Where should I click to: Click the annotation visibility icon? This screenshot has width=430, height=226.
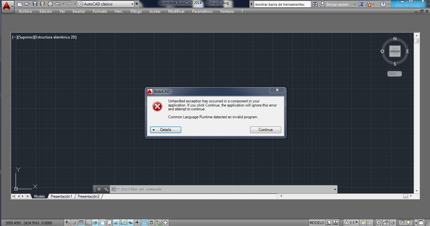(363, 223)
